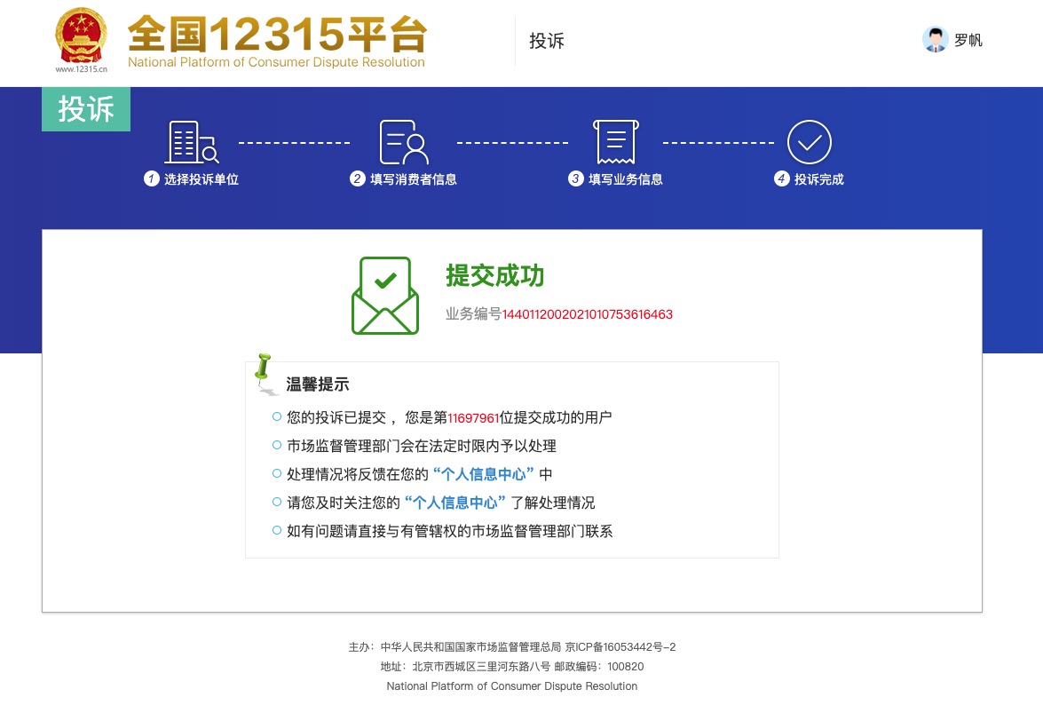Open the 罗帆 username
This screenshot has height=705, width=1043.
coord(968,41)
